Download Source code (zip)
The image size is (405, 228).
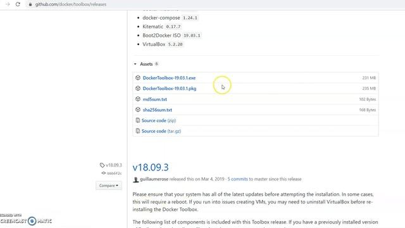click(159, 120)
